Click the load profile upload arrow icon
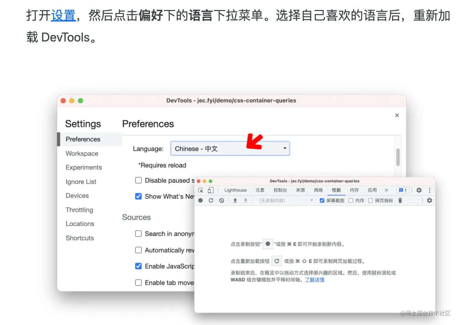 [235, 201]
